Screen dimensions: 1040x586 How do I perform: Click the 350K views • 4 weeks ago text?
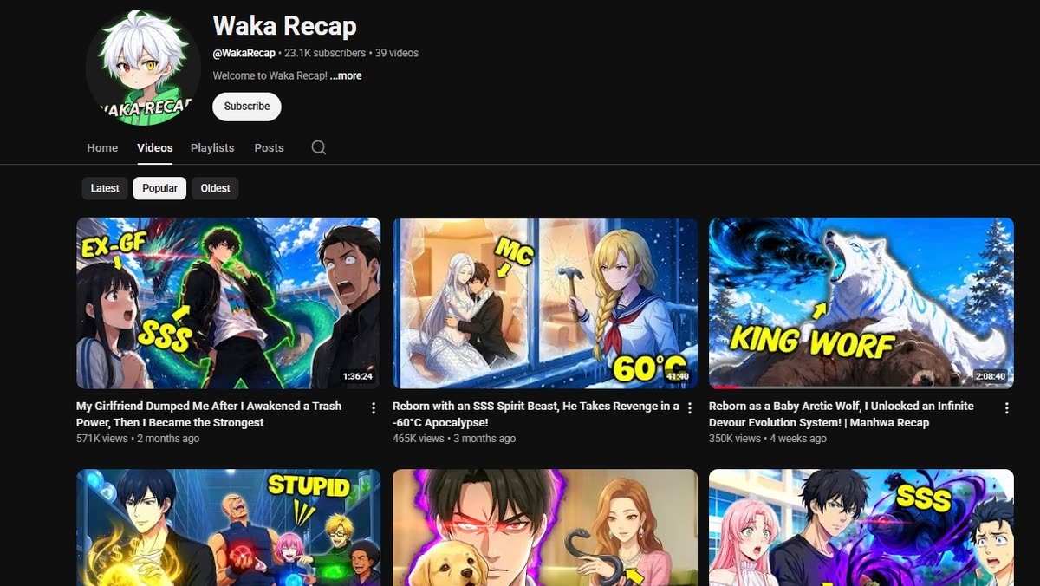[768, 439]
